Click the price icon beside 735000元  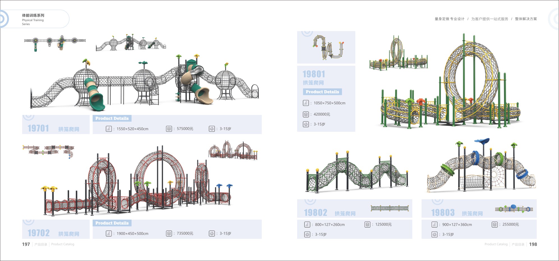(x=169, y=233)
